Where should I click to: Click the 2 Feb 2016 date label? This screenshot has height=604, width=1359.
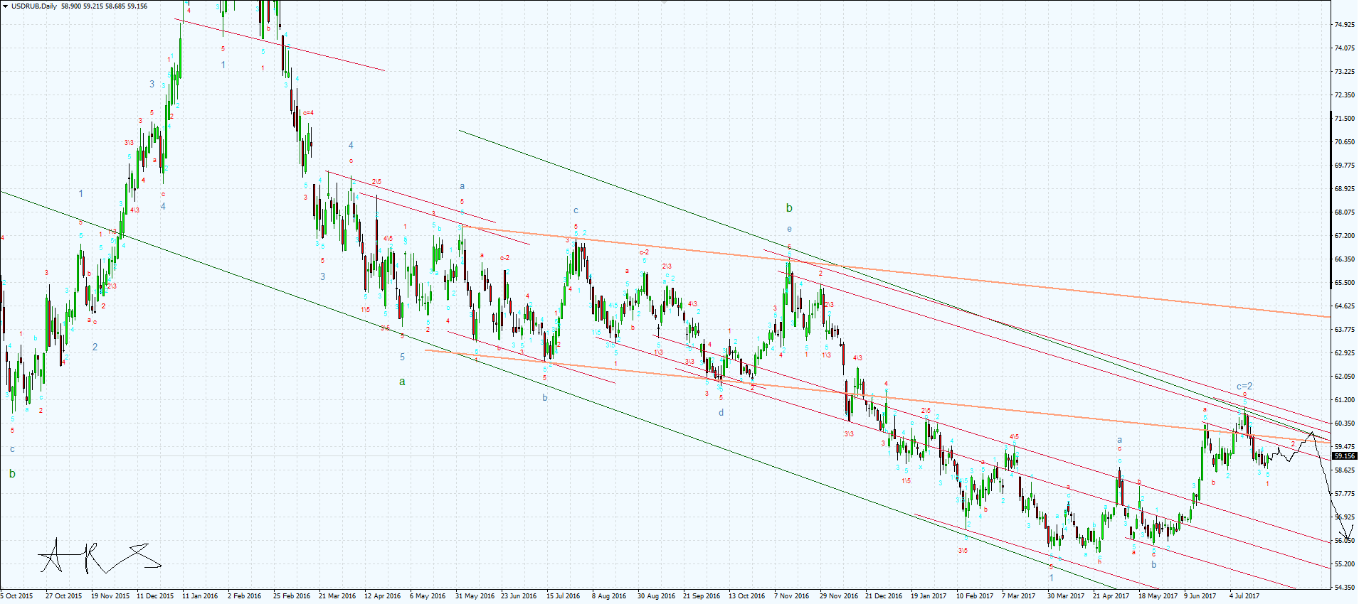[244, 596]
